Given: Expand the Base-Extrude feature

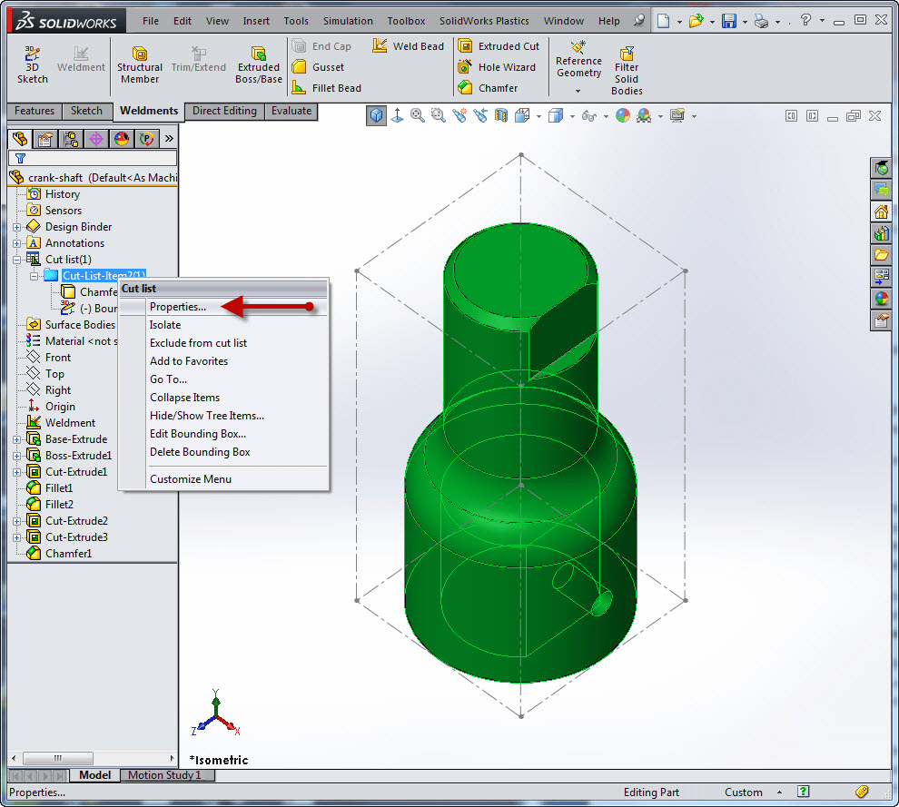Looking at the screenshot, I should tap(17, 439).
